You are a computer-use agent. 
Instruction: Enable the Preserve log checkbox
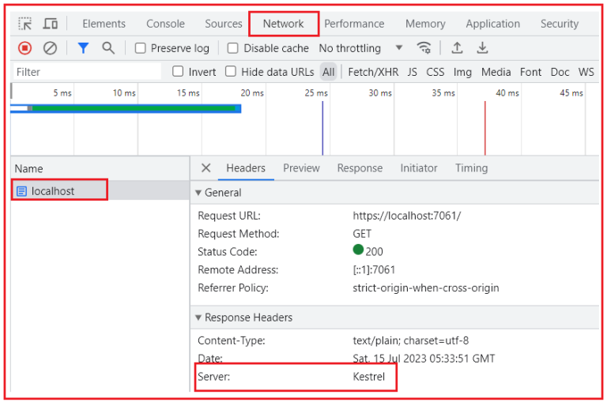pos(141,48)
